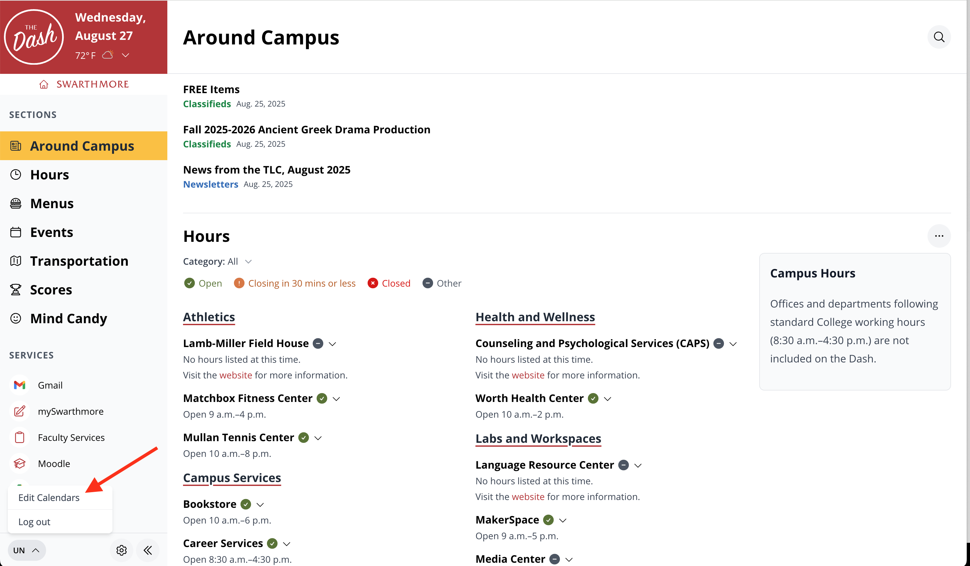Expand Worth Health Center details

608,399
